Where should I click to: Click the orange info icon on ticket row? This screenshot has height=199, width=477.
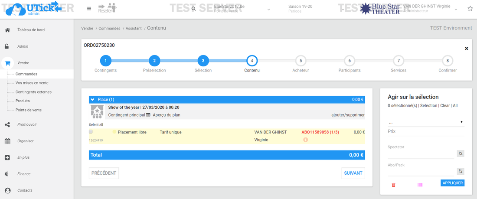pyautogui.click(x=305, y=140)
